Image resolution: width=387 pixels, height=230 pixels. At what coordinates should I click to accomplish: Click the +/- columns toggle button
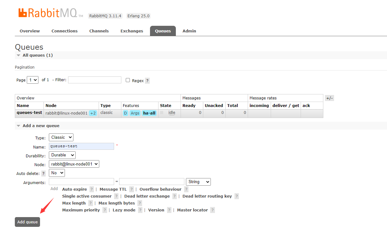point(329,98)
